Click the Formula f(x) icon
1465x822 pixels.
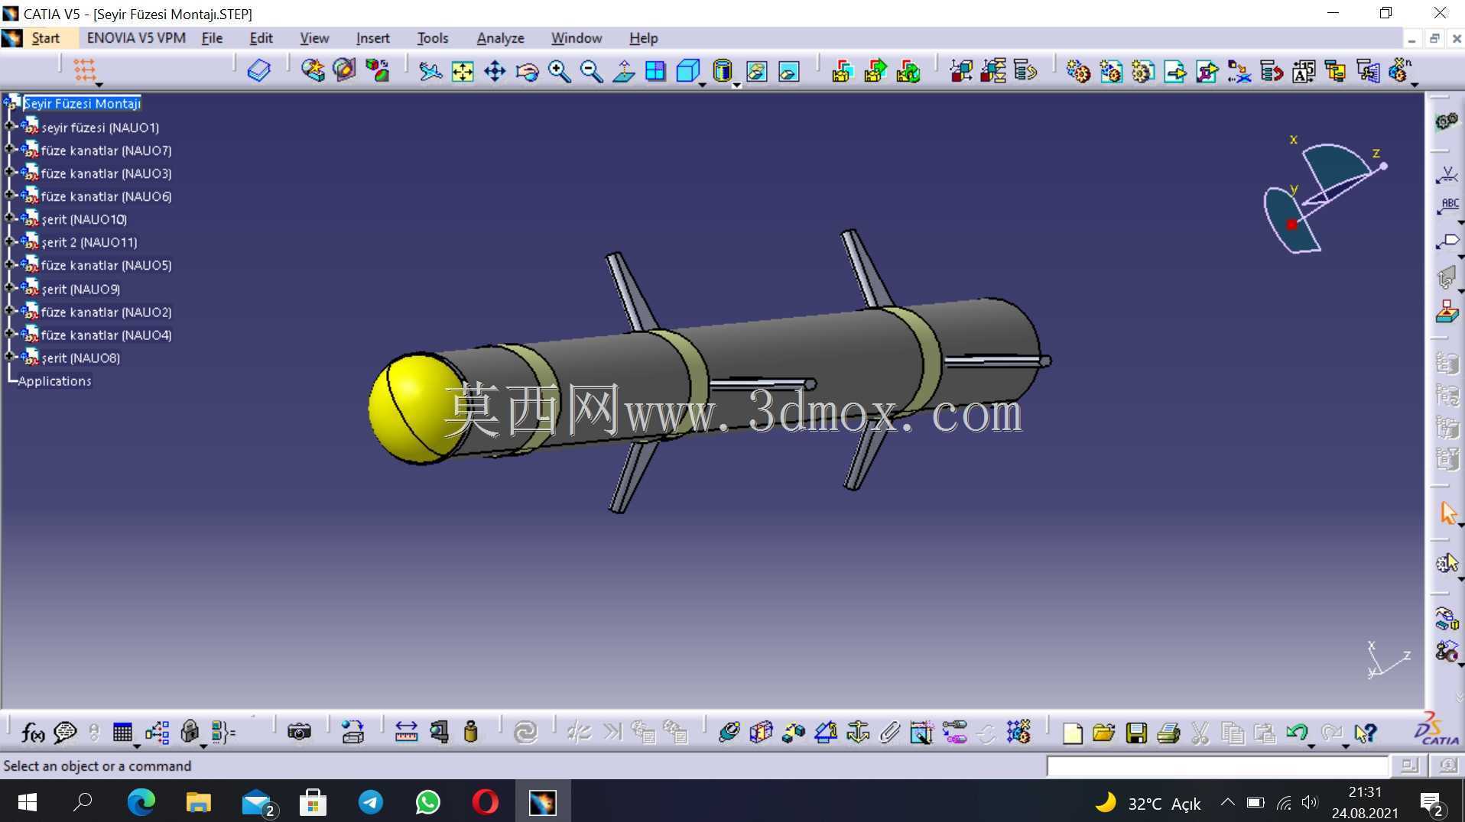(x=33, y=733)
